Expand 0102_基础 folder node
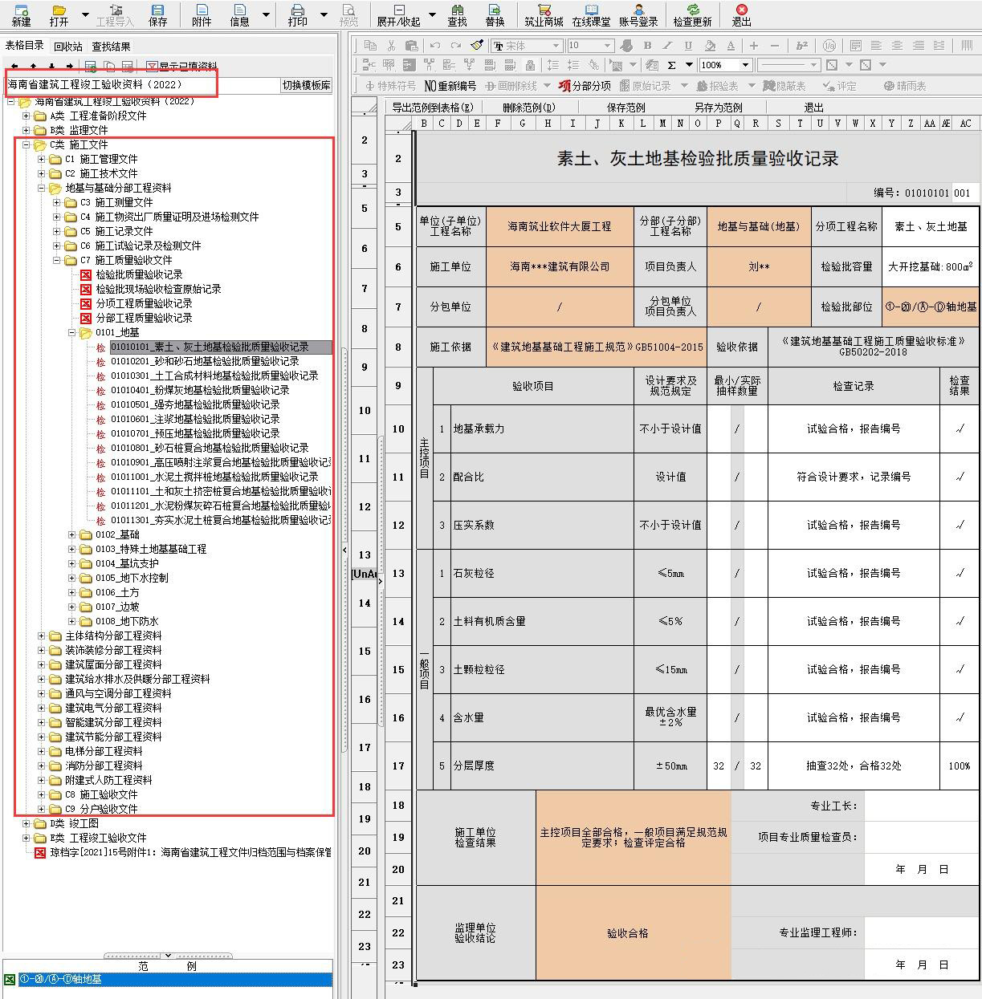Image resolution: width=982 pixels, height=999 pixels. point(71,534)
